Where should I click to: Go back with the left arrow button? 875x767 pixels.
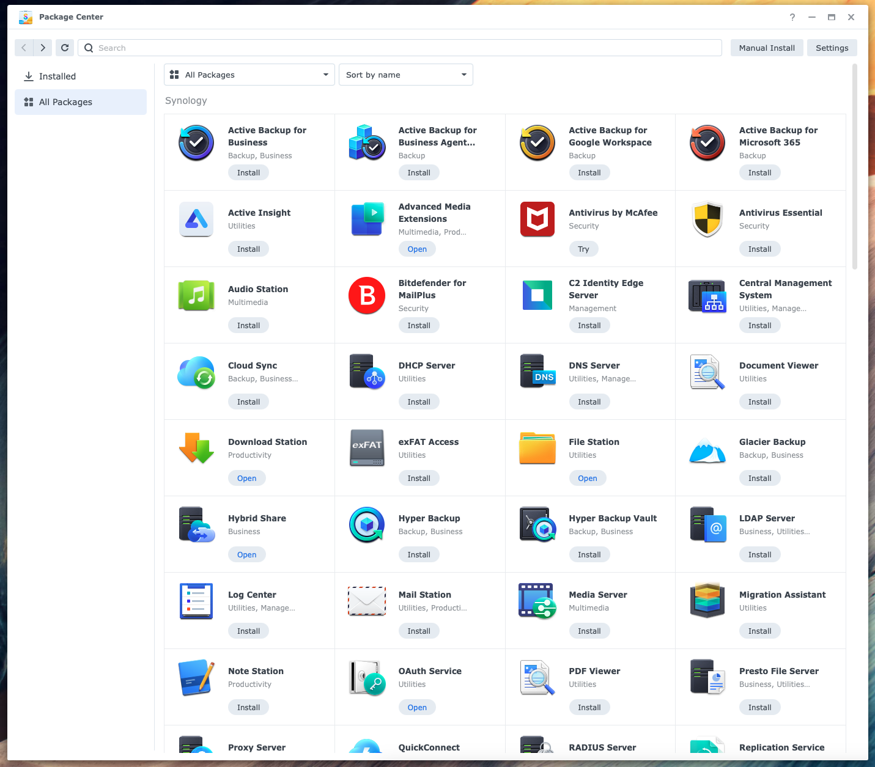(x=24, y=48)
